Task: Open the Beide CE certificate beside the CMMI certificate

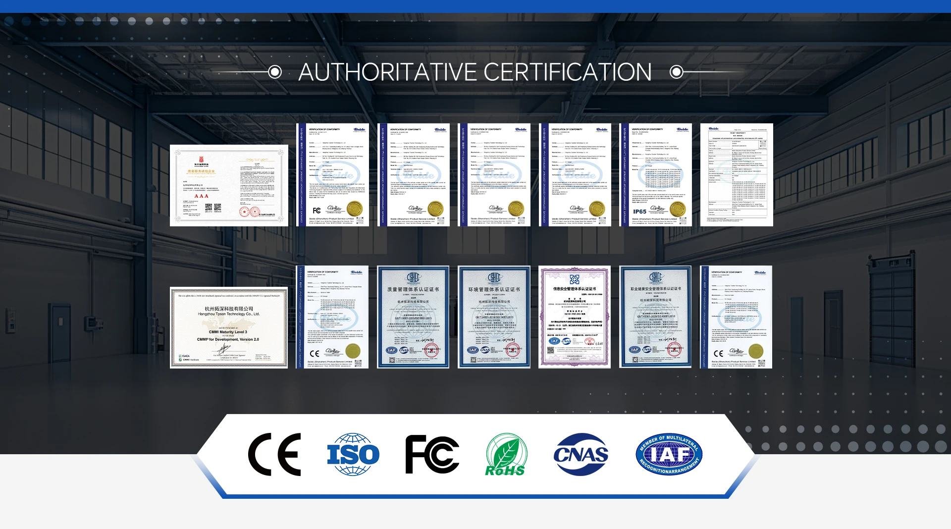Action: (x=332, y=317)
